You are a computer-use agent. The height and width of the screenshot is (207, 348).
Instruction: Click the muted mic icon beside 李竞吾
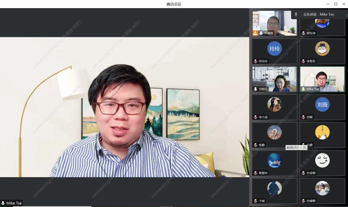tap(303, 61)
